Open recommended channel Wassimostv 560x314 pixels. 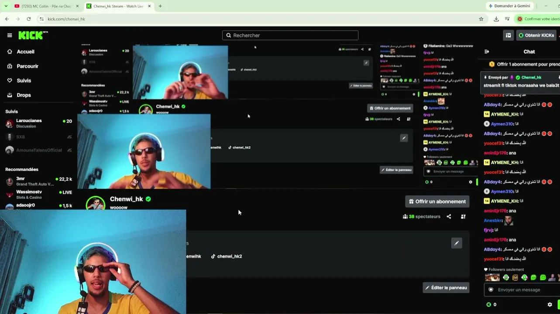pyautogui.click(x=38, y=195)
